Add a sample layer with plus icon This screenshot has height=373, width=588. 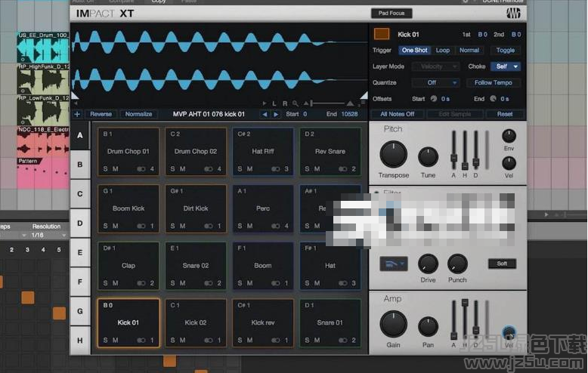click(x=77, y=114)
